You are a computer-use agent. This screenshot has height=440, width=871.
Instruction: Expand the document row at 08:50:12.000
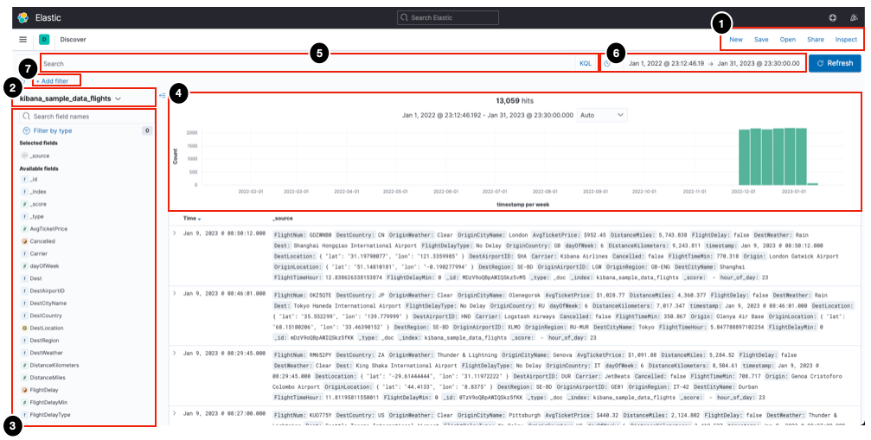click(x=174, y=233)
